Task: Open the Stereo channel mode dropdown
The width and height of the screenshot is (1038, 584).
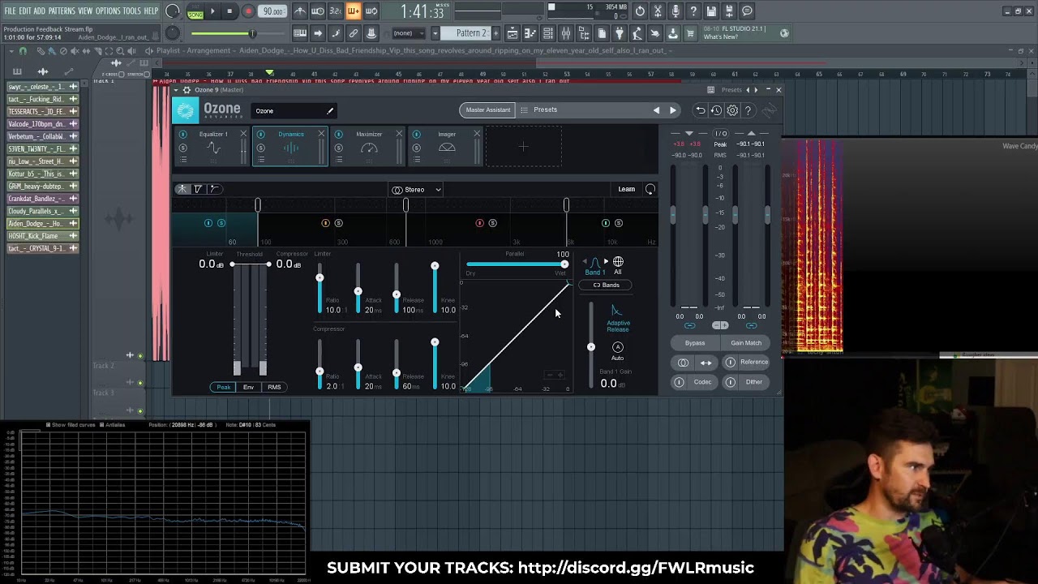Action: coord(416,190)
